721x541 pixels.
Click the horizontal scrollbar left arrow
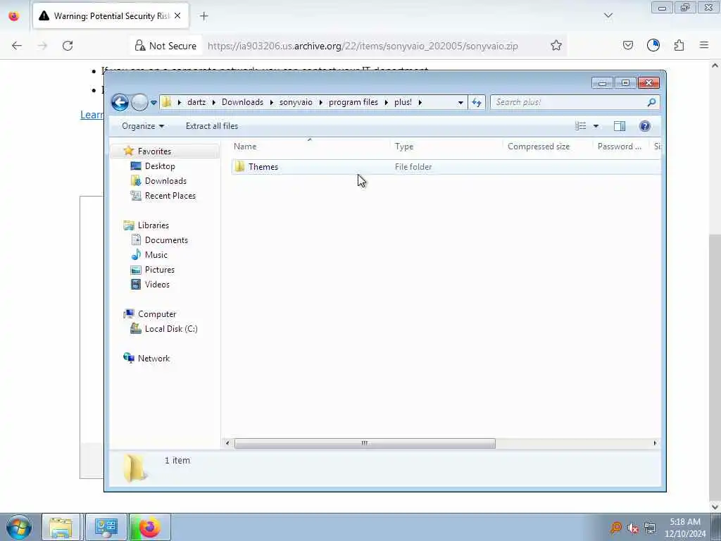click(x=227, y=444)
